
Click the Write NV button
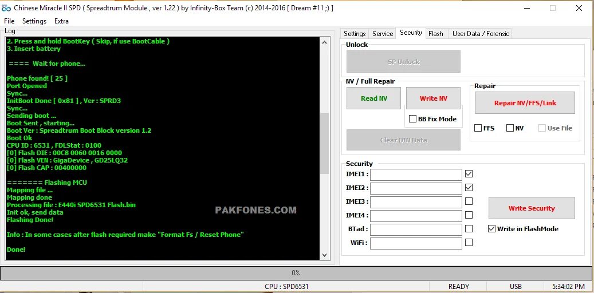(434, 98)
